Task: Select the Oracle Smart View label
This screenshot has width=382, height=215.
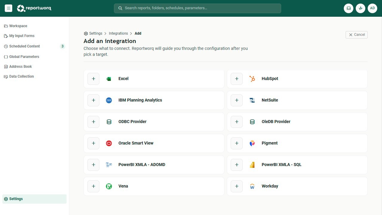Action: coord(136,143)
